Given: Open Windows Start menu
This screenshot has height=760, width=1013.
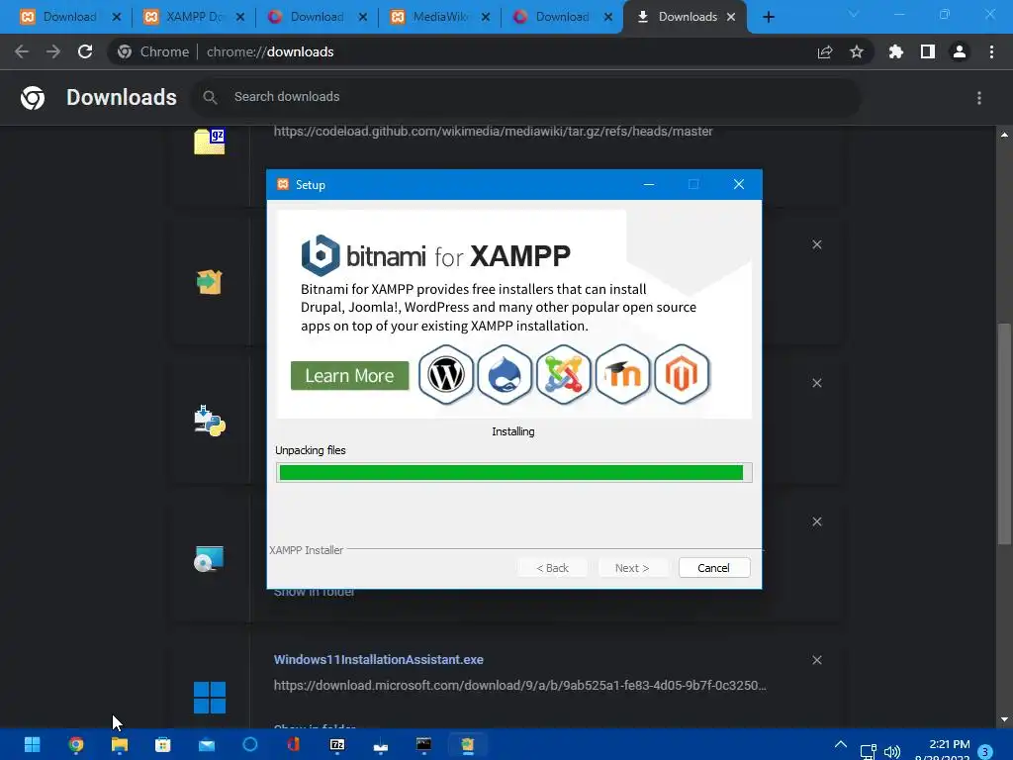Looking at the screenshot, I should 33,744.
